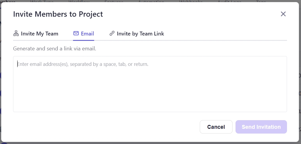Click the Send Invitation button

[x=261, y=127]
